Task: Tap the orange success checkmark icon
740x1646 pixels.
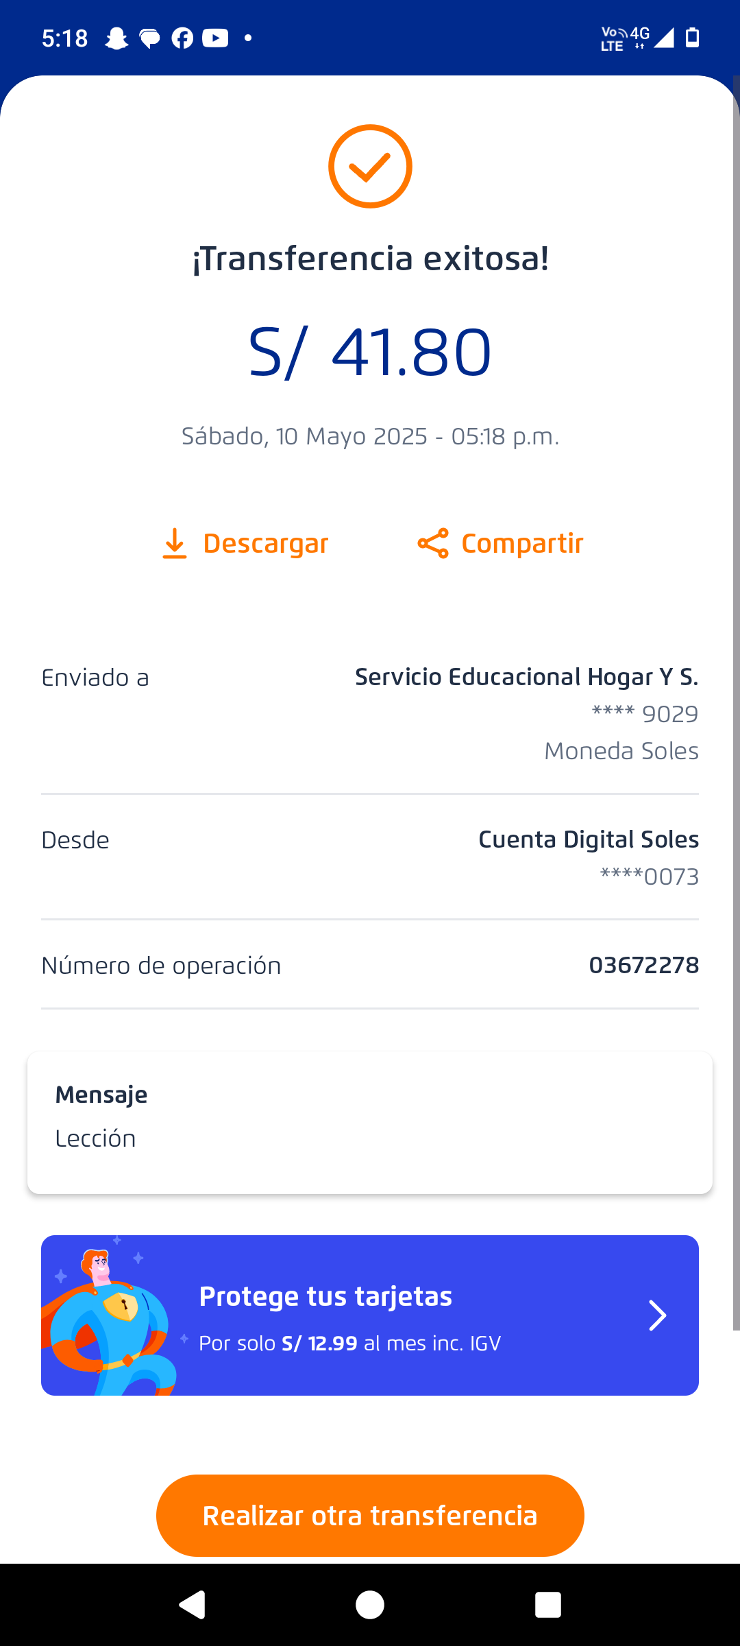Action: (370, 167)
